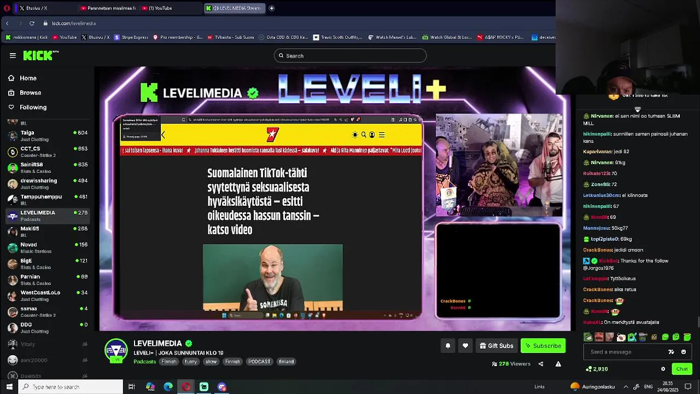This screenshot has height=394, width=700.
Task: Open the Stripe Express bookmark
Action: 131,37
